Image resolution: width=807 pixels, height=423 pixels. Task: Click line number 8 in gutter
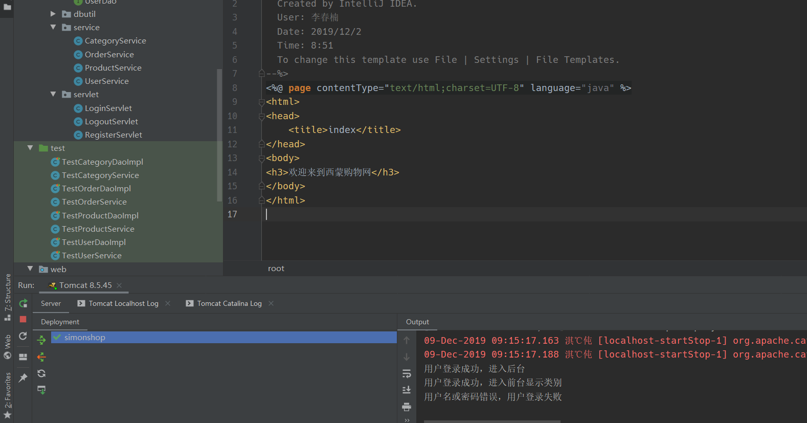[x=234, y=88]
